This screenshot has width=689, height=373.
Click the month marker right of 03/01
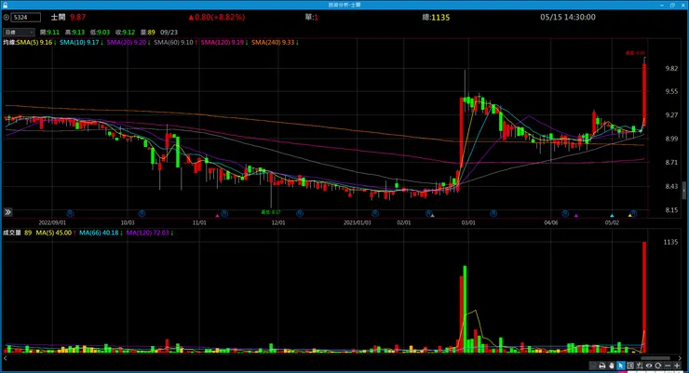tap(493, 213)
